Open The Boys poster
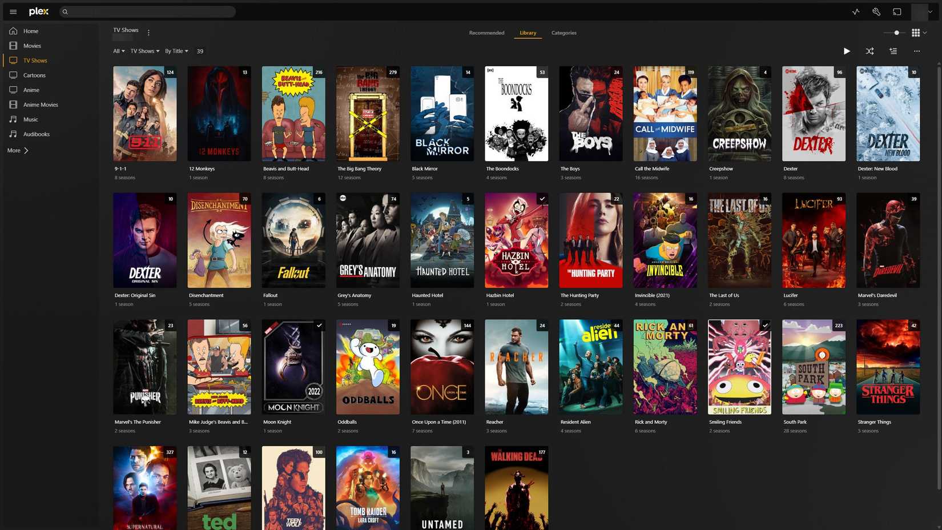The width and height of the screenshot is (942, 530). pyautogui.click(x=590, y=114)
